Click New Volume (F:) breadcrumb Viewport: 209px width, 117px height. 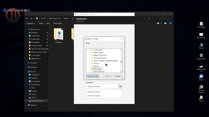pos(55,19)
